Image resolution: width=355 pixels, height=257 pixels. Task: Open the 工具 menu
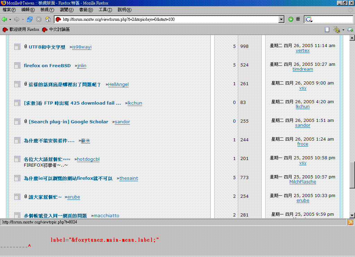[x=105, y=10]
